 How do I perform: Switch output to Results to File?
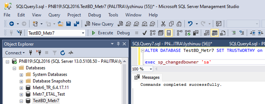coord(223,33)
